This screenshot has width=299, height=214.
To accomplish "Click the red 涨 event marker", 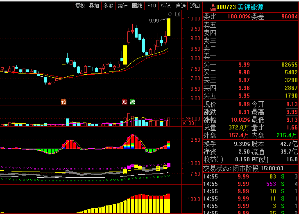I will (x=124, y=102).
